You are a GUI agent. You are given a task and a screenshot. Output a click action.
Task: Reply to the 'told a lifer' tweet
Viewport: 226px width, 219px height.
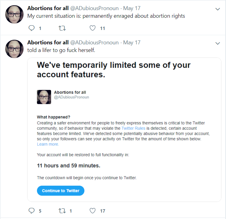(31, 211)
